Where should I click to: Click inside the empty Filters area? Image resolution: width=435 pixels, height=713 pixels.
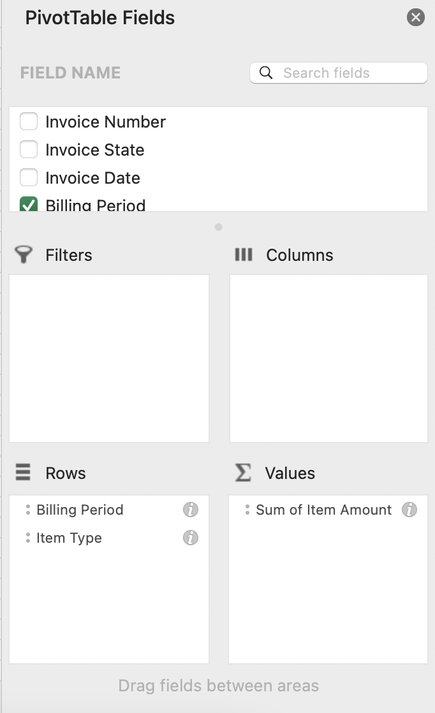[x=109, y=358]
